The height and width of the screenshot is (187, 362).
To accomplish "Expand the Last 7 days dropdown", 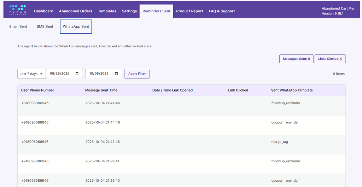I will [x=31, y=74].
